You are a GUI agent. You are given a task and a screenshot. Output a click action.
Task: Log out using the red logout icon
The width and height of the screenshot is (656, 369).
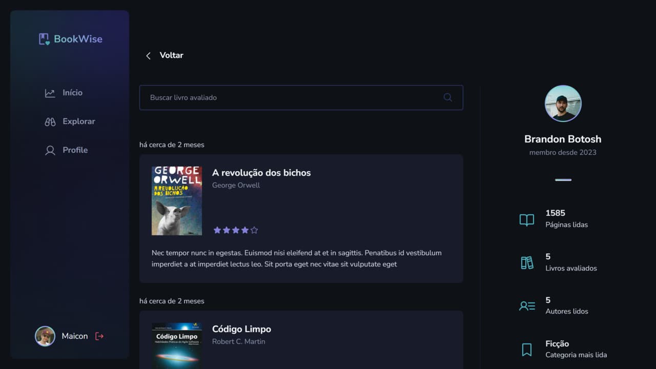point(99,336)
